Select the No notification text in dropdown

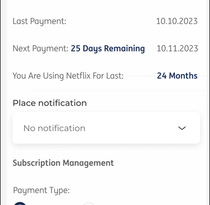point(54,128)
